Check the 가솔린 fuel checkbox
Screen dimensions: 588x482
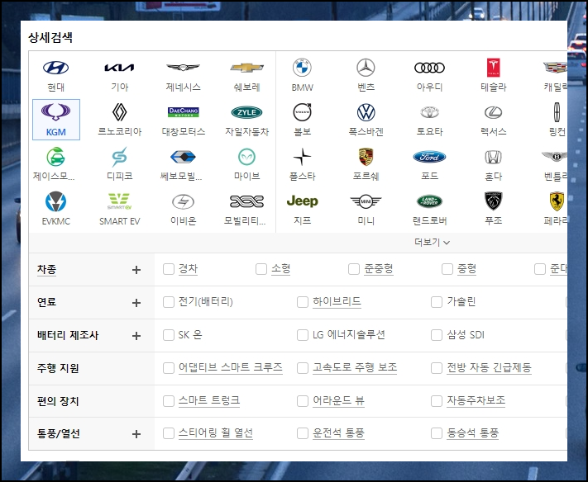(x=437, y=302)
